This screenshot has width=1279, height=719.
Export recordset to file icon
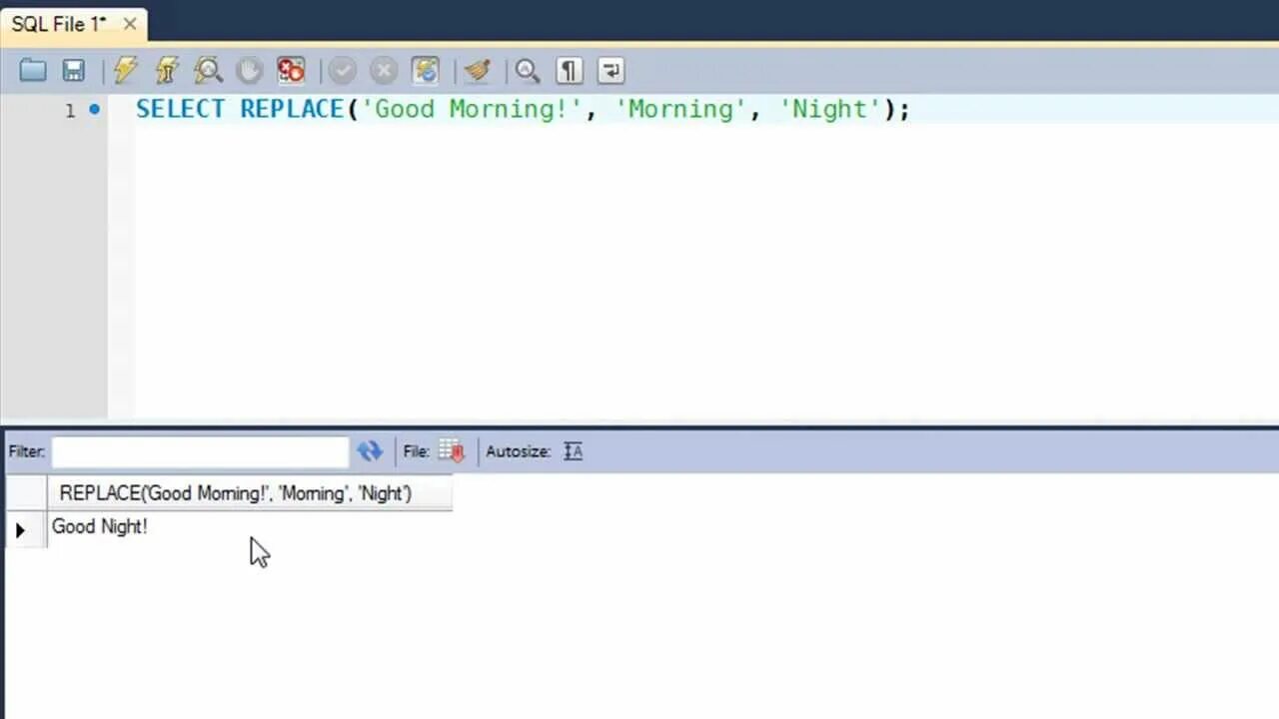[452, 451]
